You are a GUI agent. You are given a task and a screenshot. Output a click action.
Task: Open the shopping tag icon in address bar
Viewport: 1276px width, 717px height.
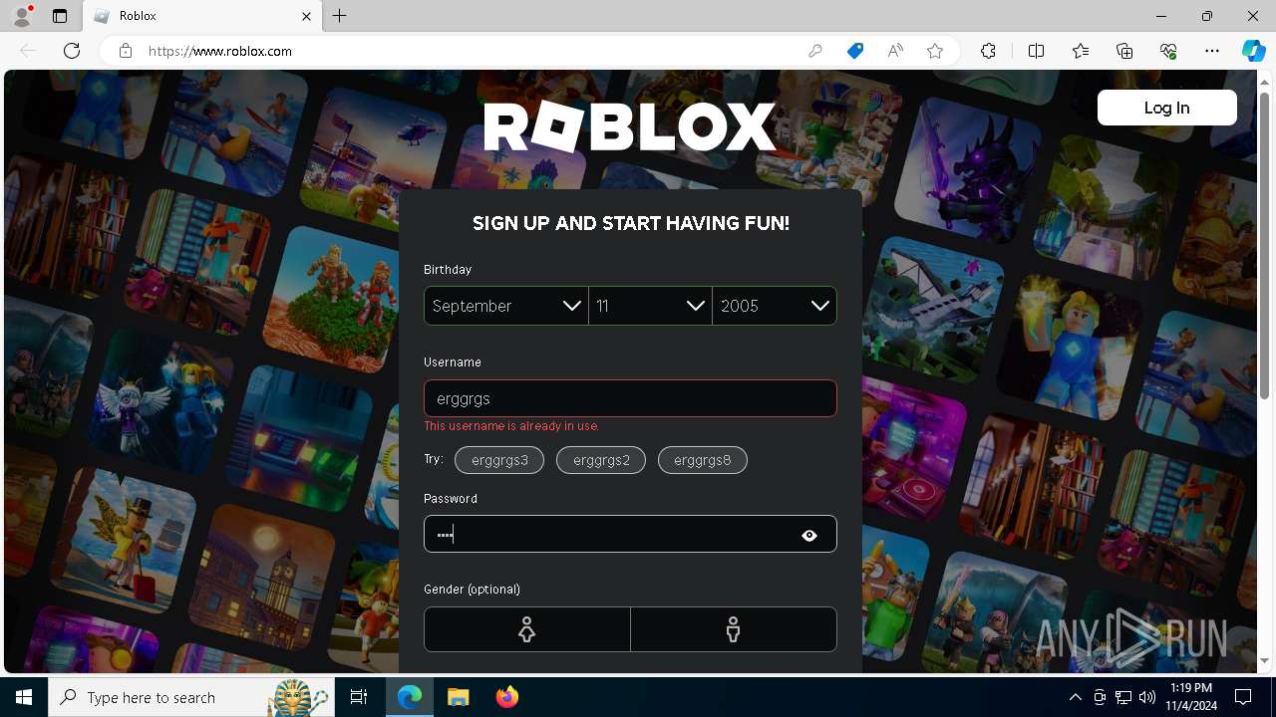click(x=855, y=51)
